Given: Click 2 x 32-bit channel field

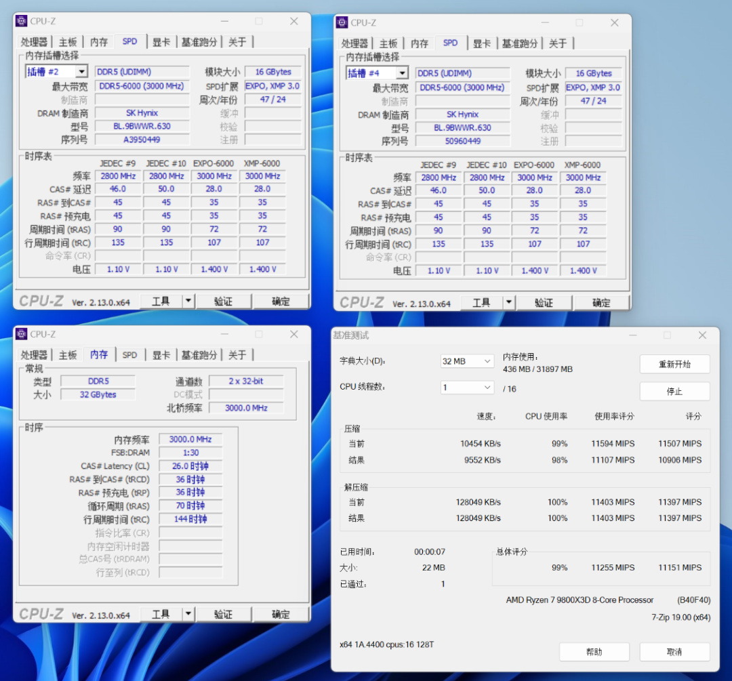Looking at the screenshot, I should tap(246, 381).
